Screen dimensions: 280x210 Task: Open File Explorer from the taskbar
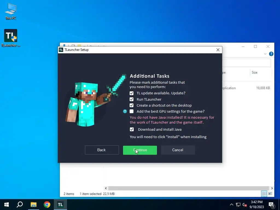click(33, 205)
